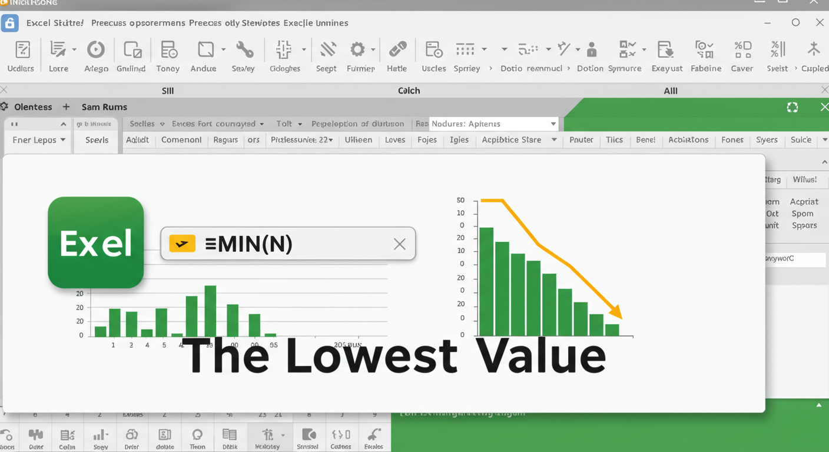
Task: Click the Cidoghes toolbar icon
Action: (284, 50)
